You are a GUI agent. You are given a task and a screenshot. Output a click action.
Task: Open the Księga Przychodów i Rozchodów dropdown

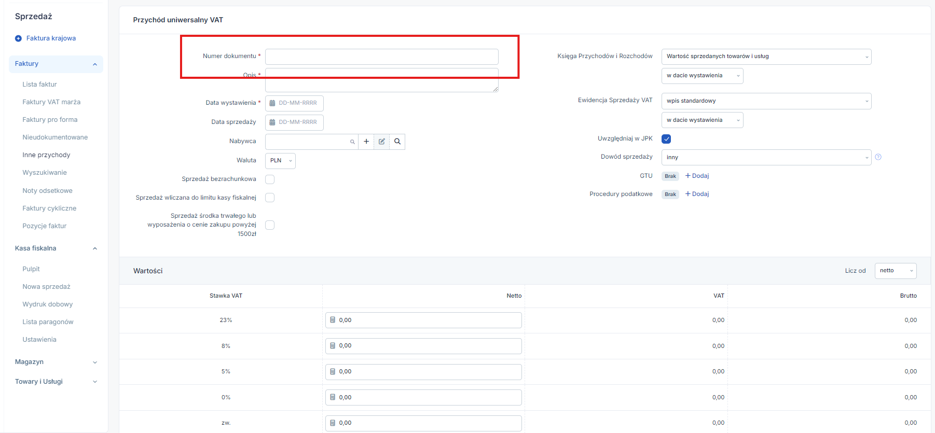(x=766, y=57)
